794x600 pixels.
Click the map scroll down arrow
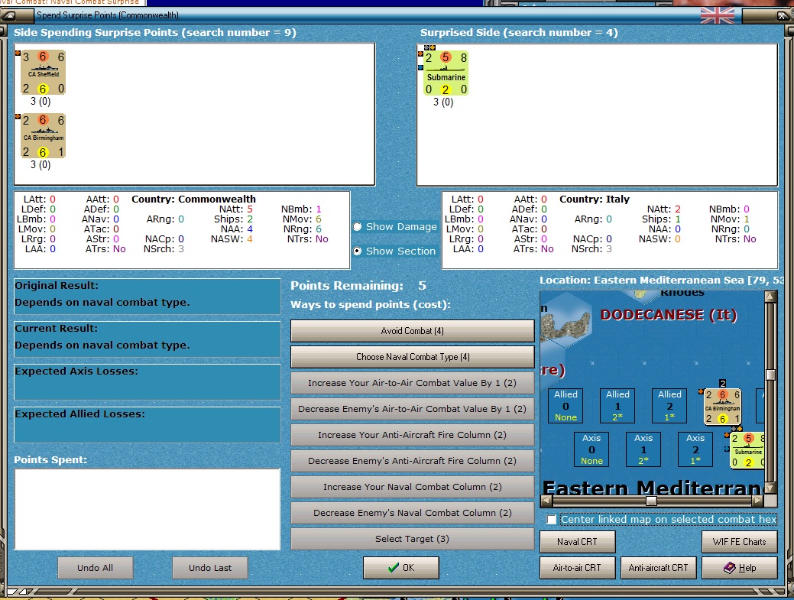tap(770, 488)
